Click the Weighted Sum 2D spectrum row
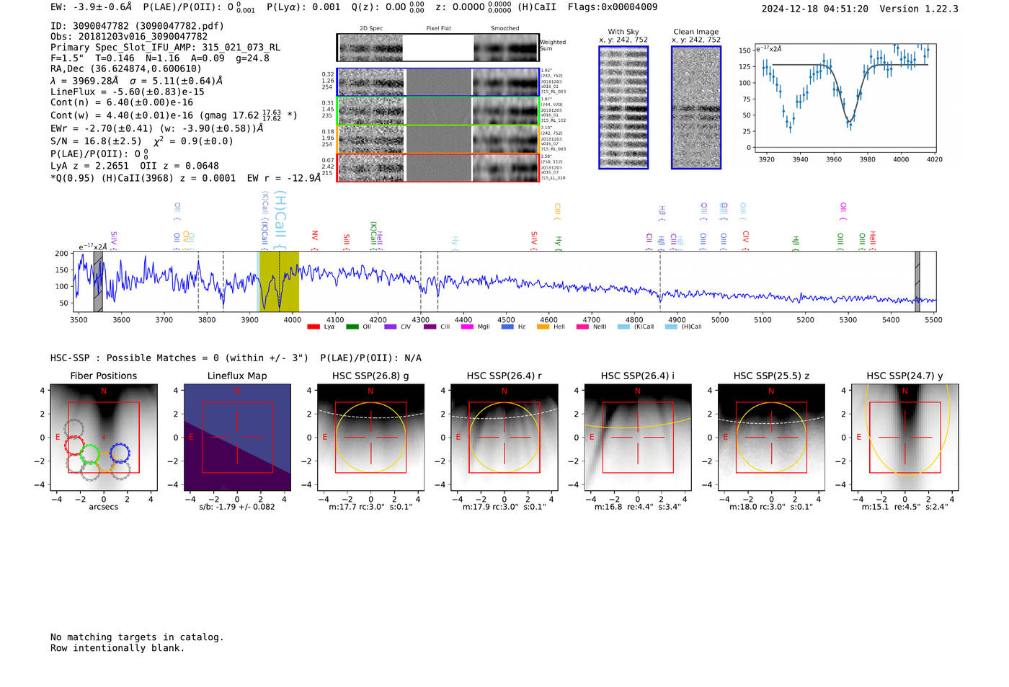Screen dimensions: 1009x687 click(438, 48)
